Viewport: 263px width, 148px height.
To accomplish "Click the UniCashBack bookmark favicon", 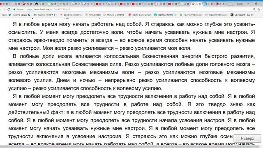I will coord(87,15).
